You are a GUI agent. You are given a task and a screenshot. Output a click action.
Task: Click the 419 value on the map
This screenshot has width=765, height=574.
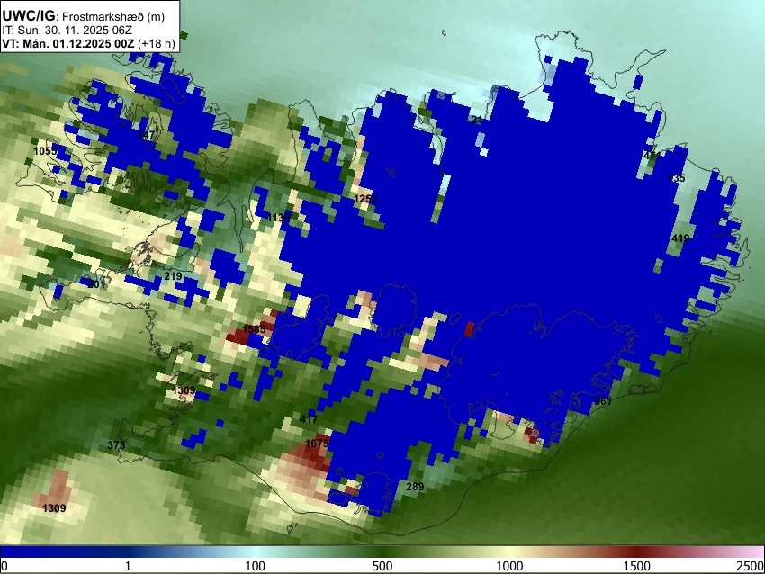[680, 238]
